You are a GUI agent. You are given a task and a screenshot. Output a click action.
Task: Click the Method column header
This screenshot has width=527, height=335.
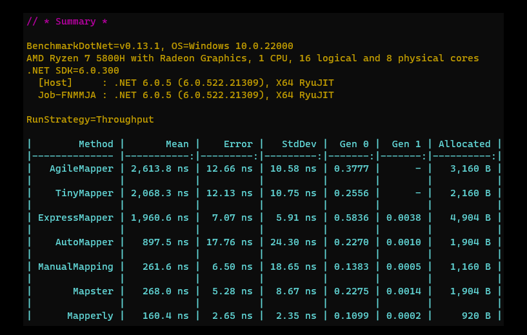pos(95,144)
